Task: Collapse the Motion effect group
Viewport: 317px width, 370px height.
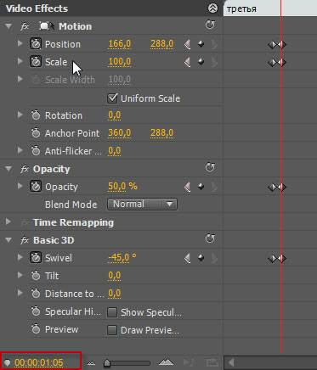Action: 8,26
